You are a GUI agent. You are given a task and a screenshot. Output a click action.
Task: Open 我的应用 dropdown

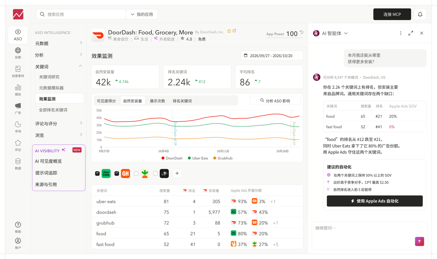click(x=142, y=14)
